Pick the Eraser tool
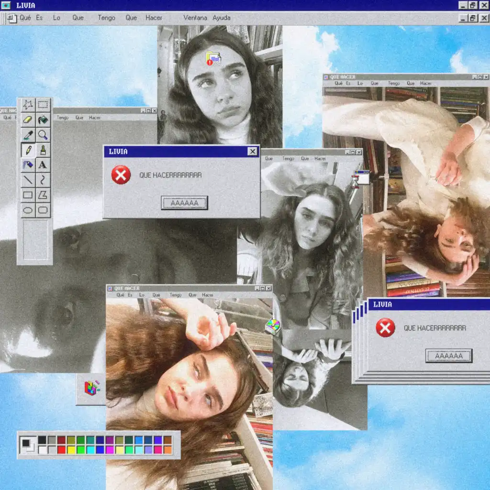The width and height of the screenshot is (490, 490). click(28, 120)
